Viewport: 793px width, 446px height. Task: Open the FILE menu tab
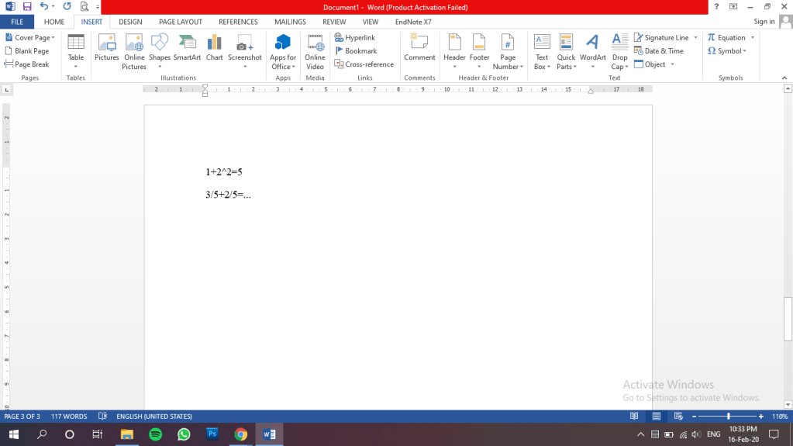[16, 22]
